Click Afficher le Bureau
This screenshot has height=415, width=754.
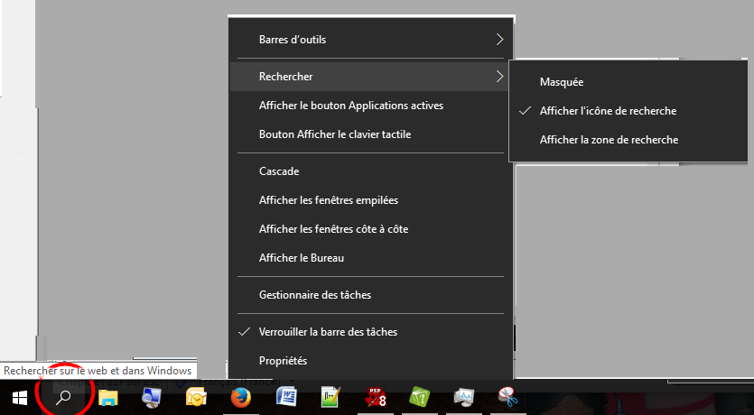pyautogui.click(x=302, y=258)
